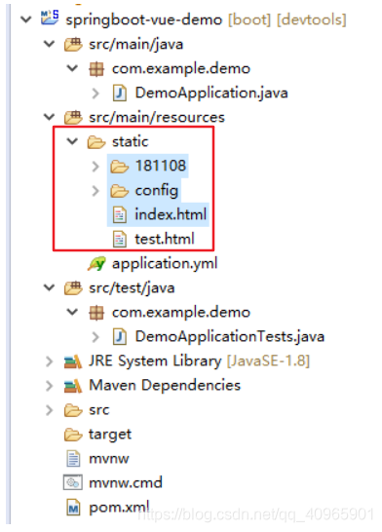The image size is (382, 532).
Task: Click the static folder icon
Action: pos(96,142)
